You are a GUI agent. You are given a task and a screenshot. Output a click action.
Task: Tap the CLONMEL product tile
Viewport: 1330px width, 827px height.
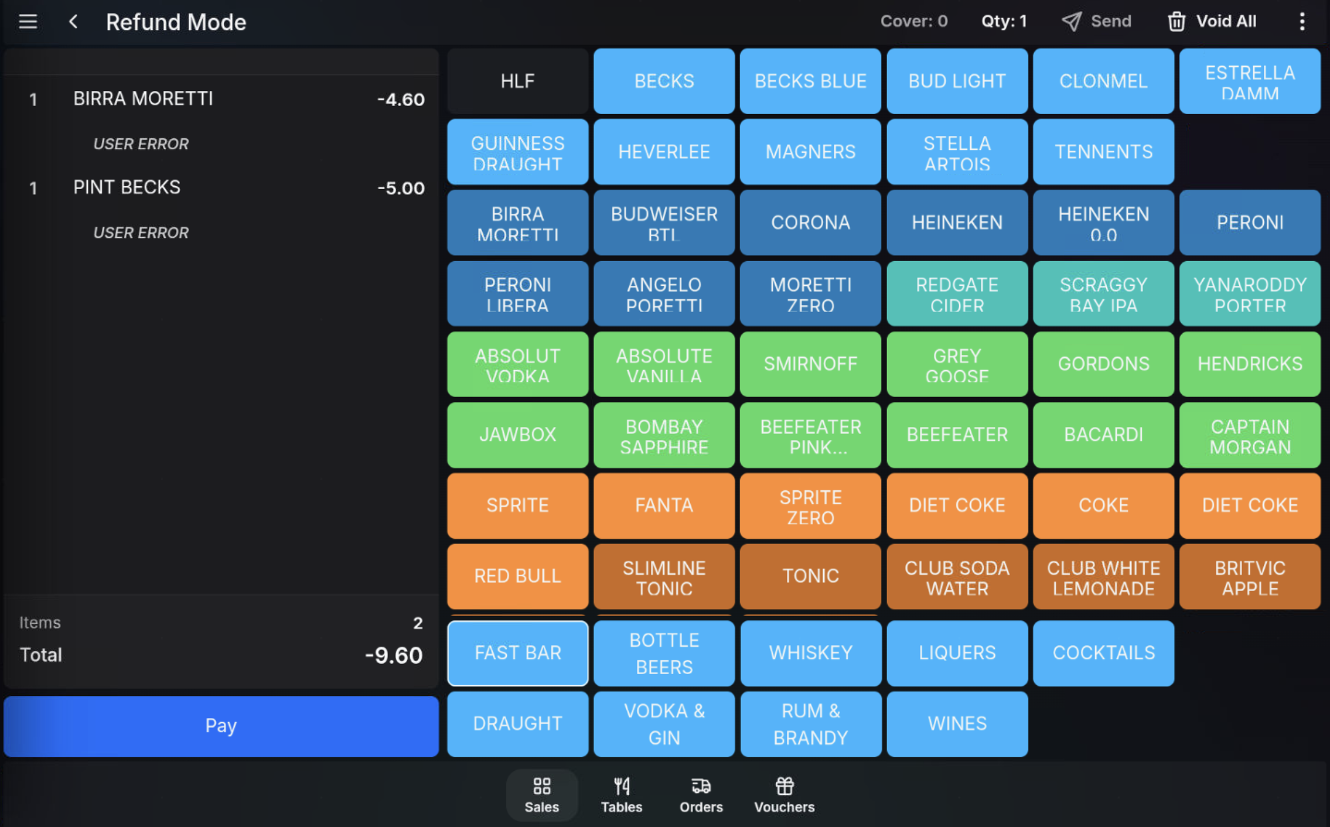[1103, 81]
